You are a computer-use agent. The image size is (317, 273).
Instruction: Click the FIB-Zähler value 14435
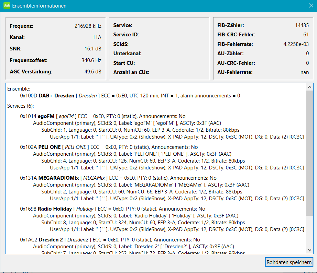click(x=302, y=25)
